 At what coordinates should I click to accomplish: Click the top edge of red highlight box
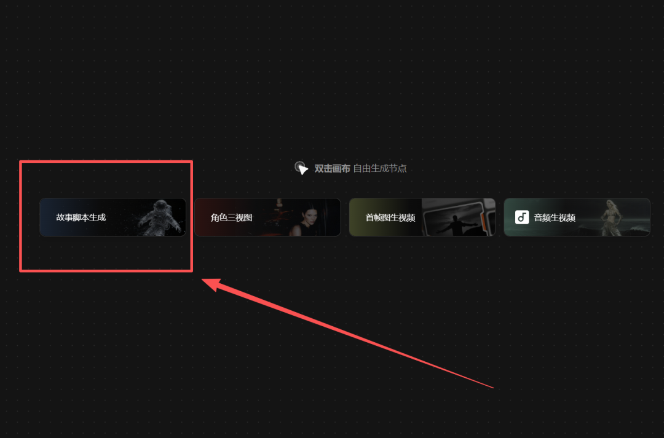106,162
